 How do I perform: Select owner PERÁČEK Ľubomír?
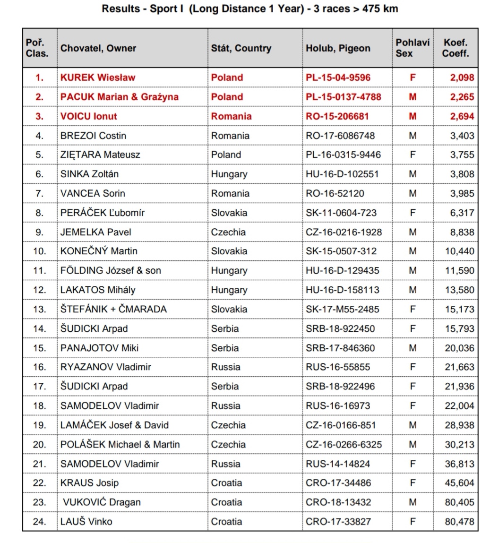click(x=102, y=212)
